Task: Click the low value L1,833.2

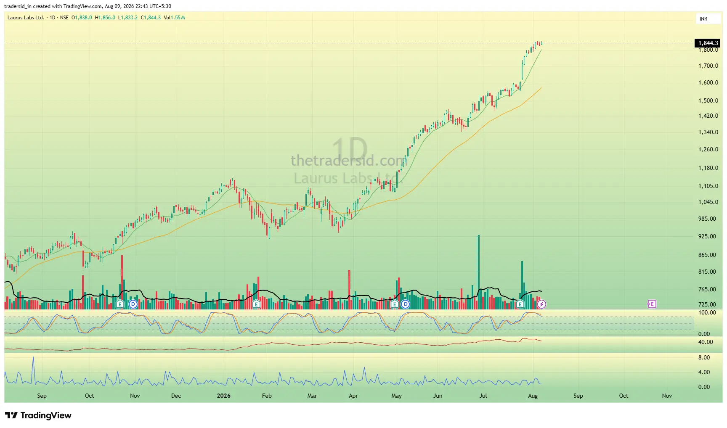Action: tap(128, 18)
